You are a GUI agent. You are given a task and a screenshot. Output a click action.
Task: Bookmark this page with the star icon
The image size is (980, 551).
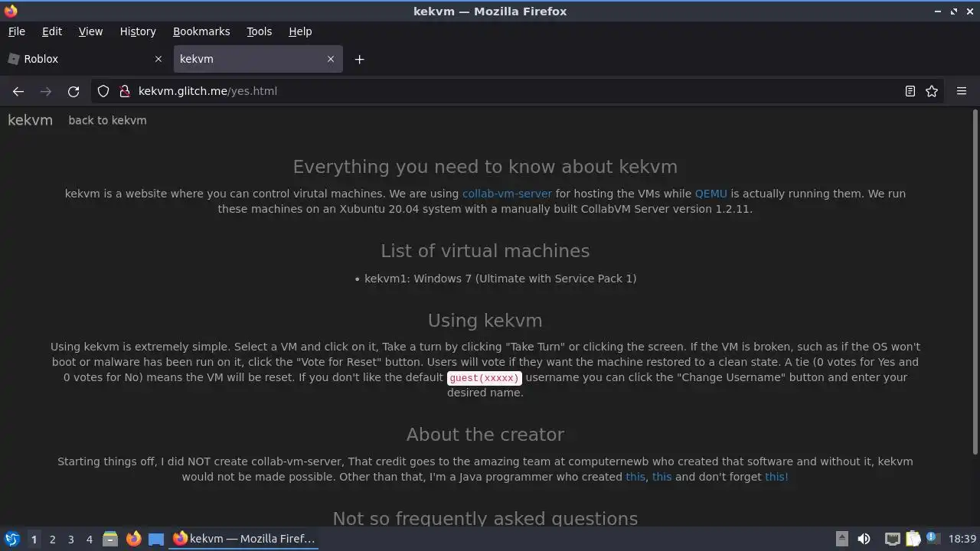point(932,91)
